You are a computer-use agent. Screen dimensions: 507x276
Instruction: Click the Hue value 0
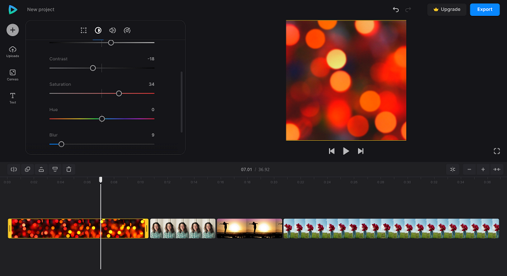pos(153,110)
